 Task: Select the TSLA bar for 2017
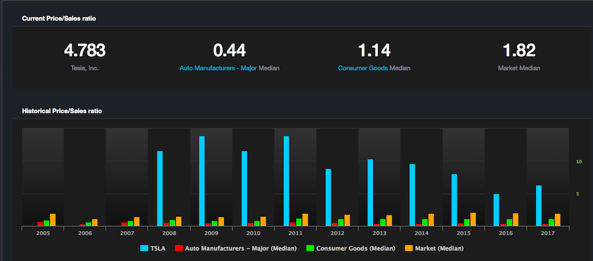[539, 205]
